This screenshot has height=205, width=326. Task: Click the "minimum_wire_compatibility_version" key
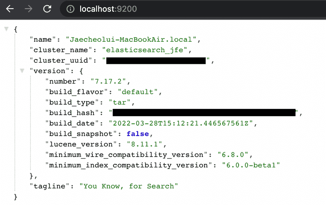(x=126, y=155)
